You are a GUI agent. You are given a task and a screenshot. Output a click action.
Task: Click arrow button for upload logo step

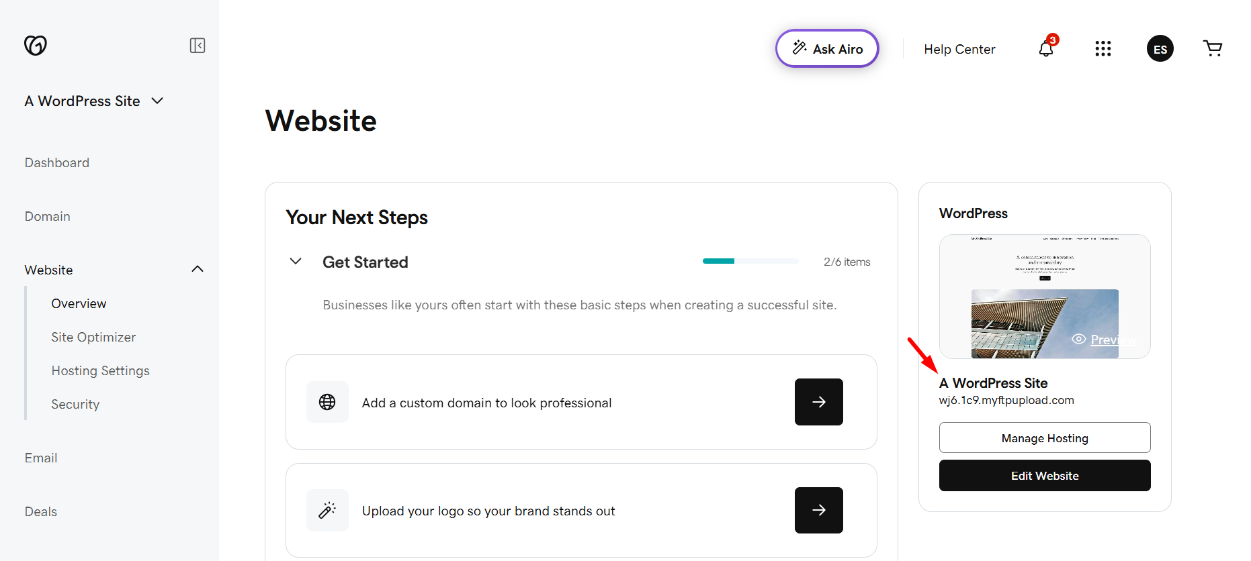coord(818,510)
